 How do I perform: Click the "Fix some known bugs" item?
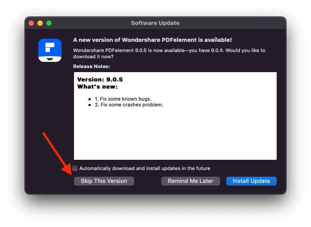point(123,98)
